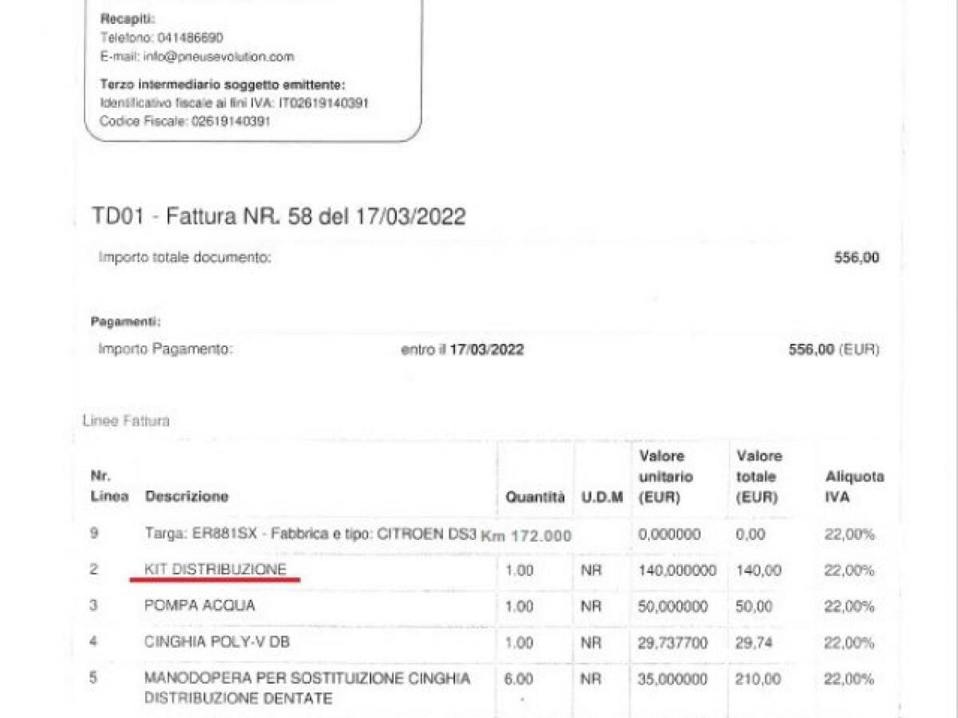
Task: Click the Quantità column header
Action: click(x=535, y=497)
